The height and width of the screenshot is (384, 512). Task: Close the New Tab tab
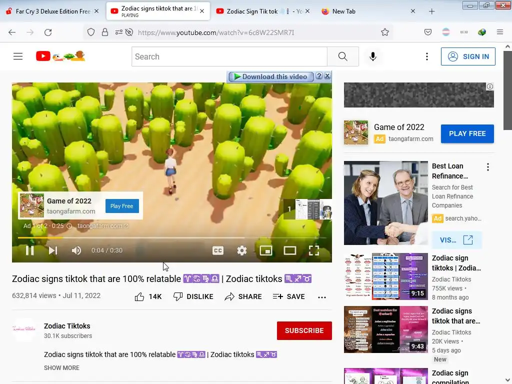click(412, 11)
